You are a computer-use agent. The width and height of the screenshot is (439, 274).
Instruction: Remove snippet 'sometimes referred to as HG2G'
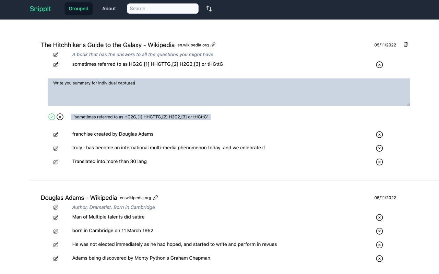379,64
